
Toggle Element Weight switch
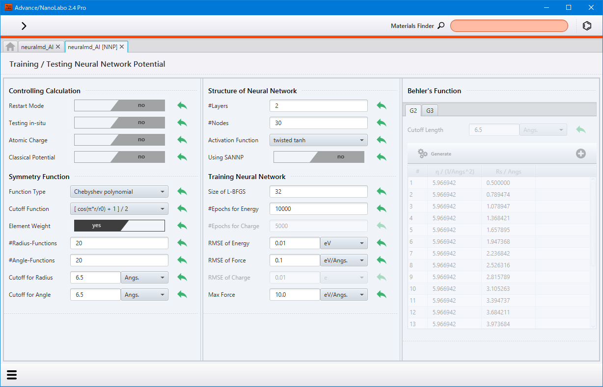pos(119,226)
